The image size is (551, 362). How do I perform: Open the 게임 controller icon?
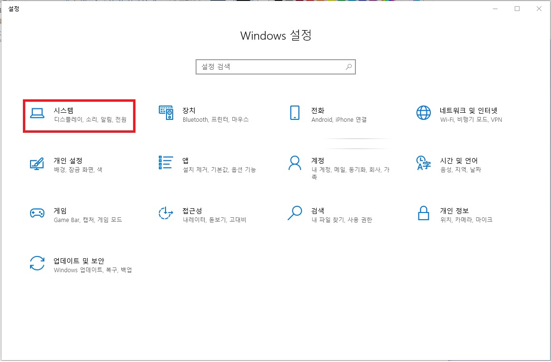point(37,213)
